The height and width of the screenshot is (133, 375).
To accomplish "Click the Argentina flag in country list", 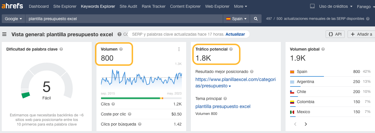I will (292, 82).
